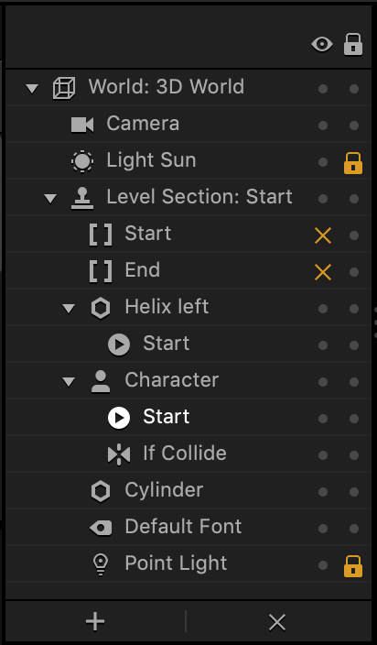
Task: Click the If Collide behavior icon
Action: [119, 455]
